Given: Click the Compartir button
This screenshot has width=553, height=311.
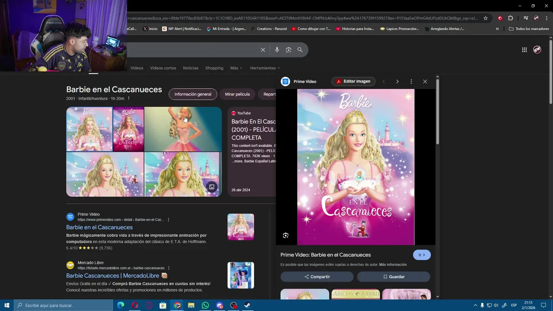Looking at the screenshot, I should [x=317, y=277].
